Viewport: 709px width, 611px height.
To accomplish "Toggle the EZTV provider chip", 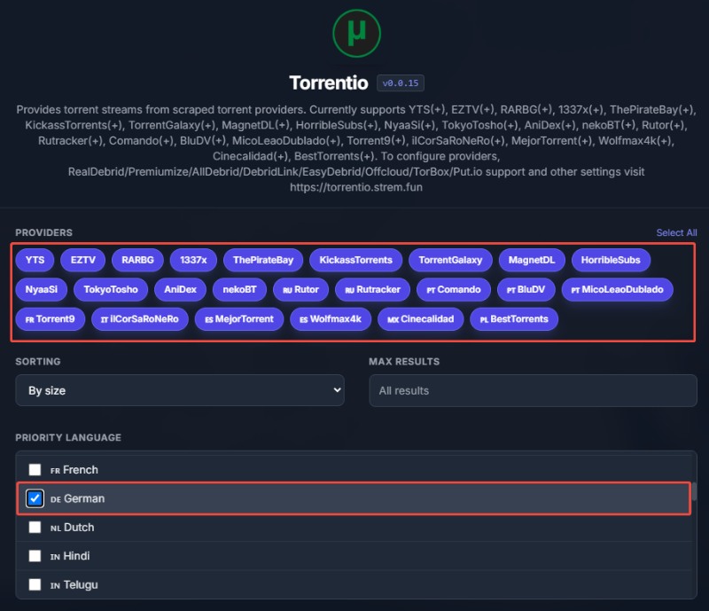I will tap(83, 260).
